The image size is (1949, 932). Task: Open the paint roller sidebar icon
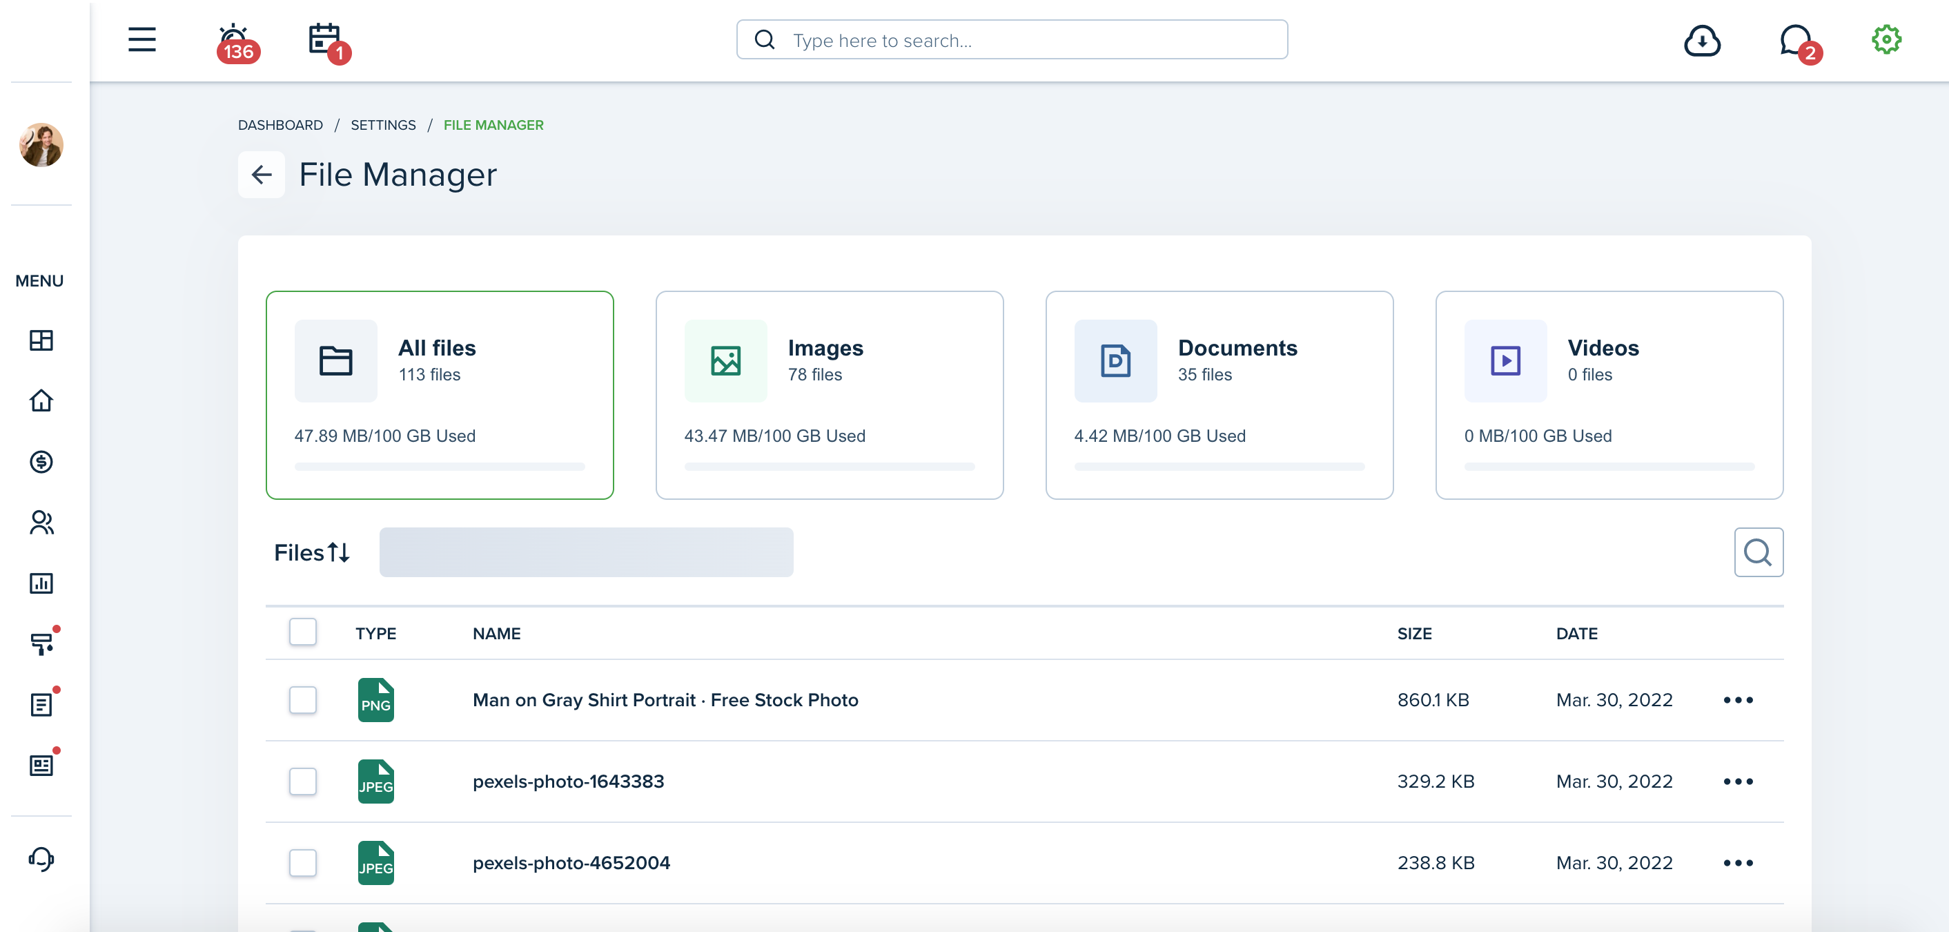(42, 643)
